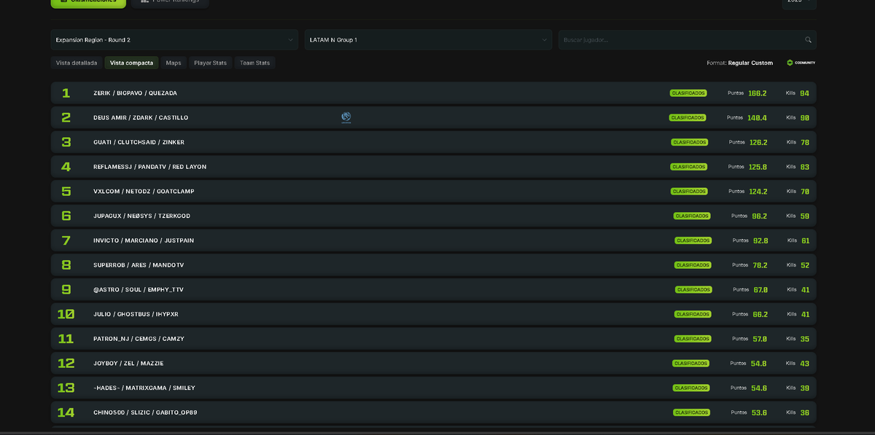875x435 pixels.
Task: Select team VXLCOM / NETODZ / COATCLAMP
Action: click(144, 191)
